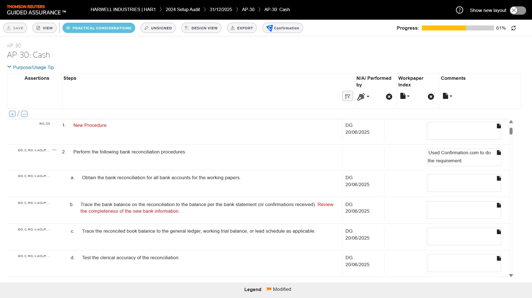Click the sort and filter steps icon
The height and width of the screenshot is (298, 532).
(x=347, y=96)
